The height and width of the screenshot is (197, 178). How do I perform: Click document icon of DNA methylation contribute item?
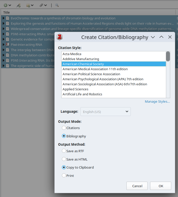tap(8, 55)
